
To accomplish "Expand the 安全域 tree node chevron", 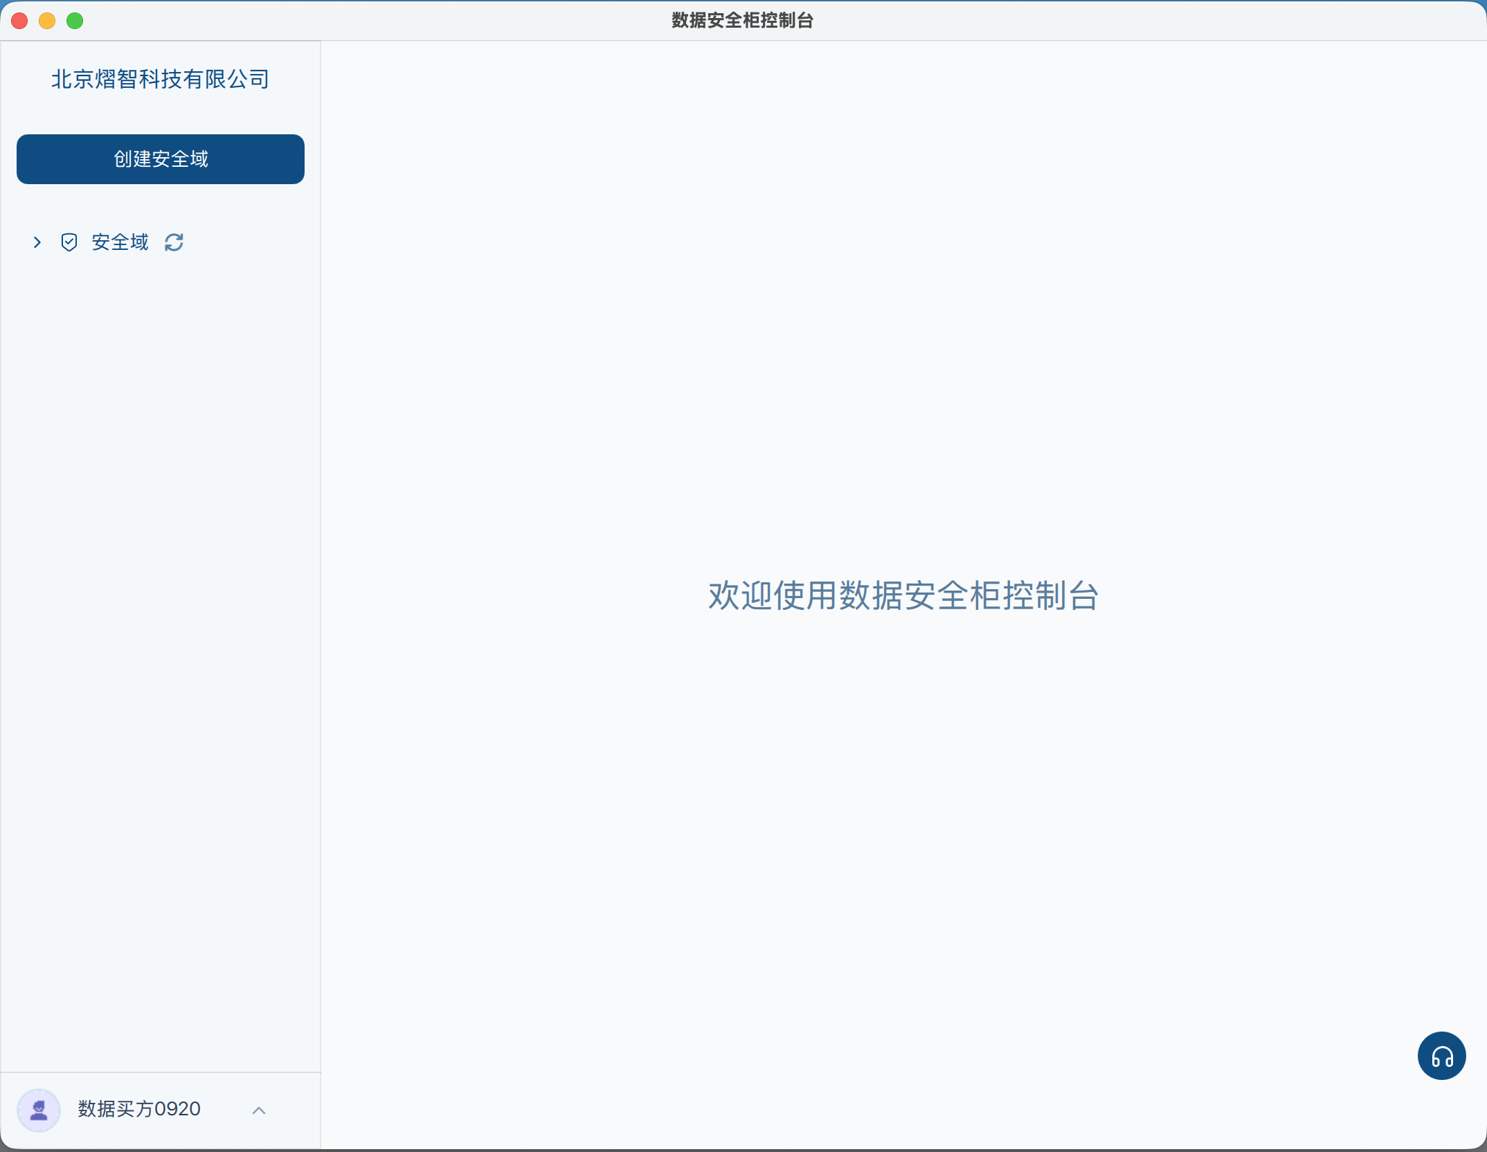I will pos(37,242).
